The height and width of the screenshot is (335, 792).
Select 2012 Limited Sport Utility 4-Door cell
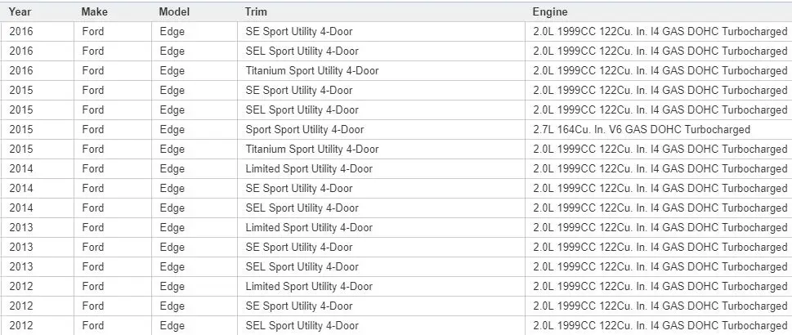coord(309,287)
